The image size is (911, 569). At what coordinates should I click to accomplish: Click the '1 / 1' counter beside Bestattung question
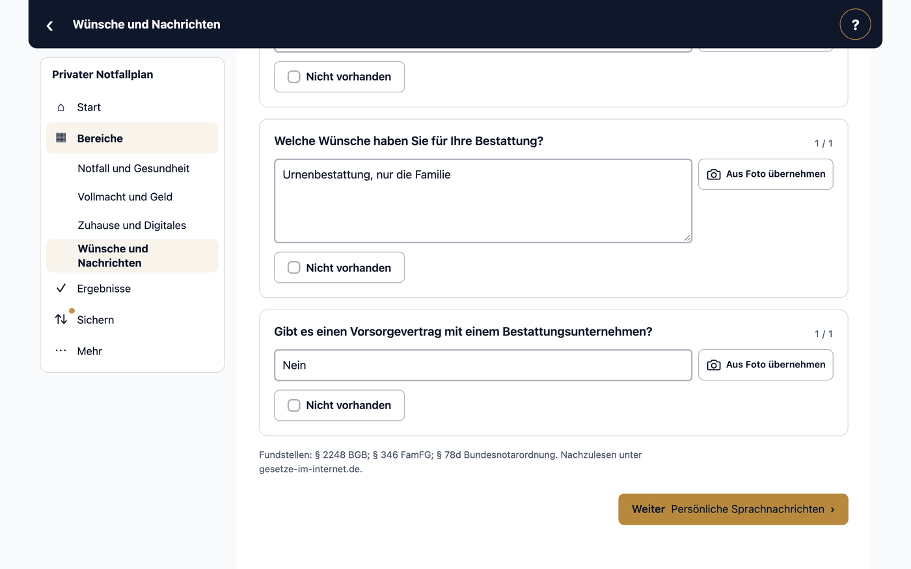pyautogui.click(x=823, y=143)
